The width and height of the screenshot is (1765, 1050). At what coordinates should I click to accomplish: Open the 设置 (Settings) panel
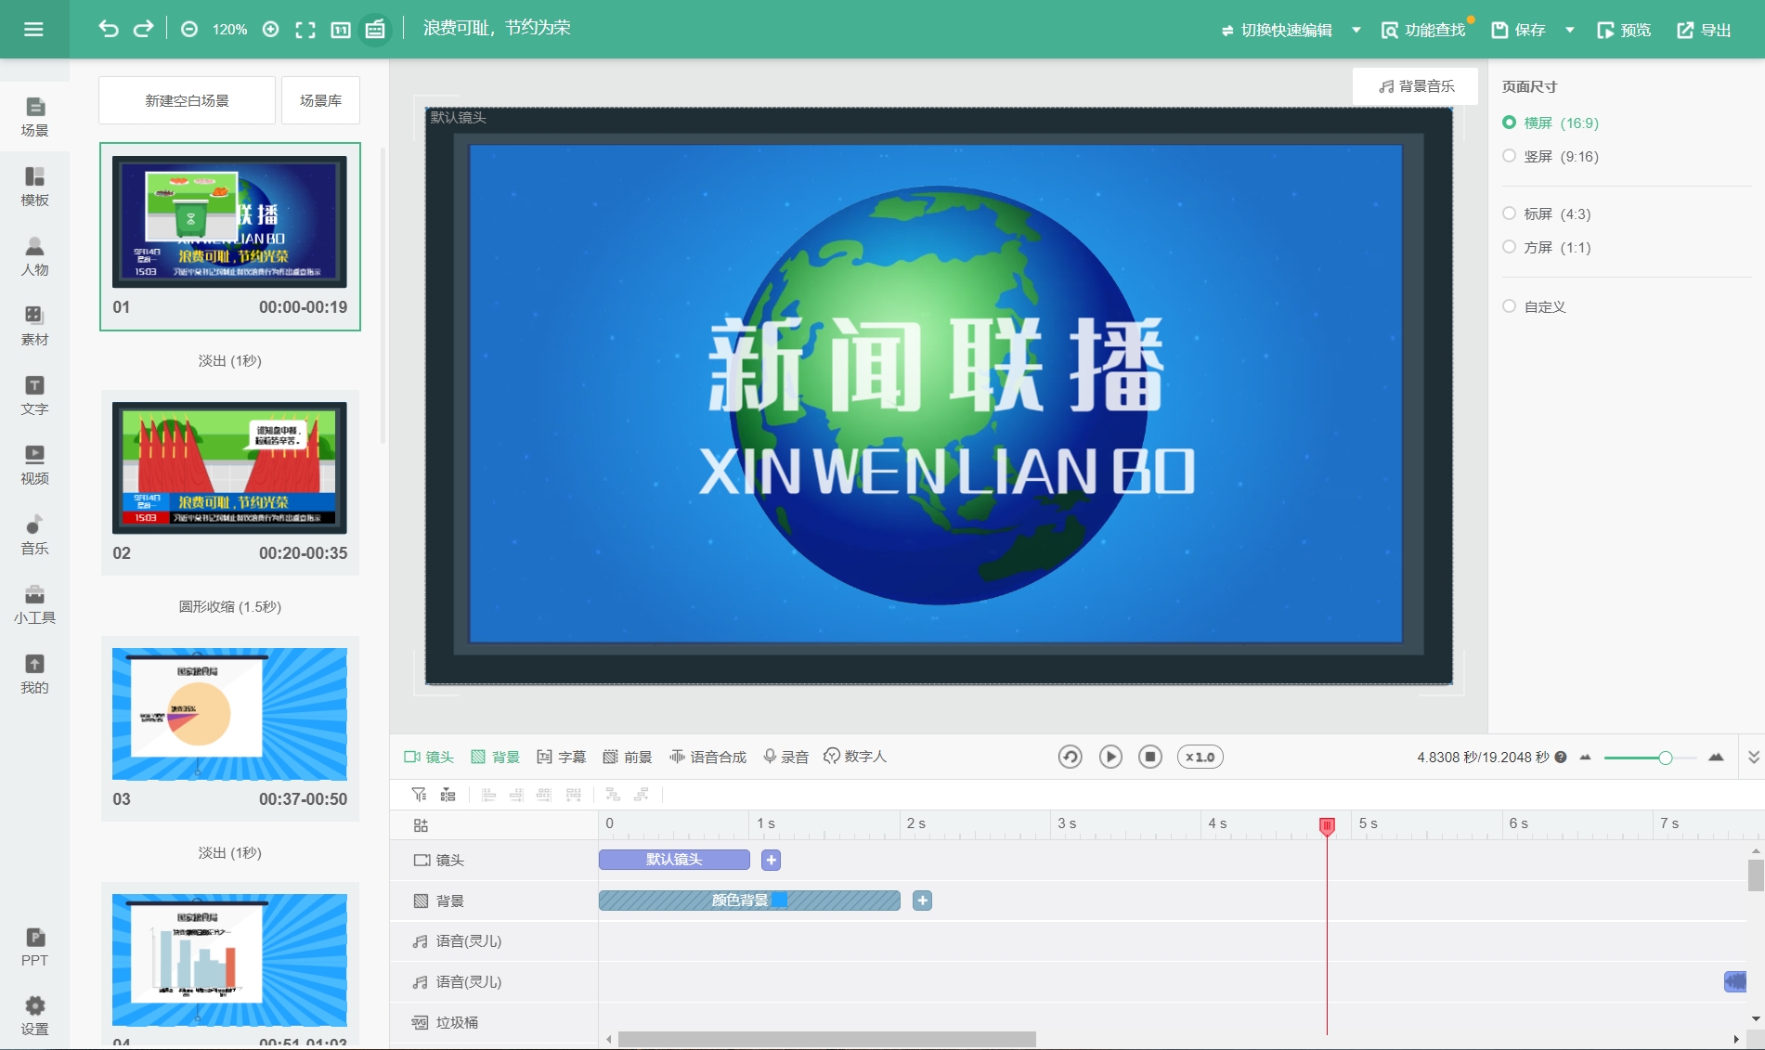point(34,1016)
